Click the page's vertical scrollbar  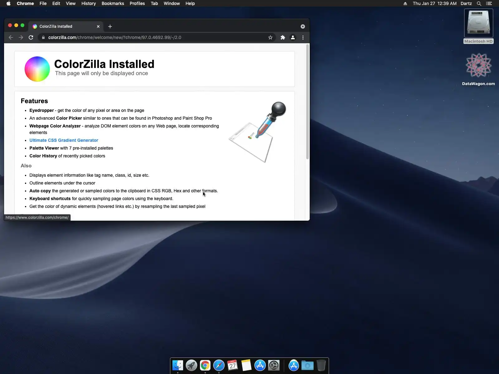point(308,102)
